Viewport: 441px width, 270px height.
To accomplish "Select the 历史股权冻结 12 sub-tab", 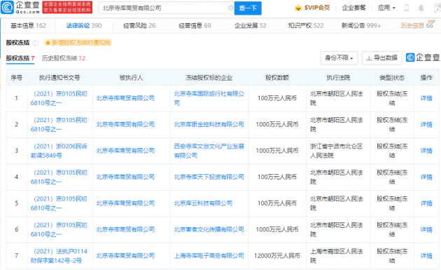I will point(64,58).
